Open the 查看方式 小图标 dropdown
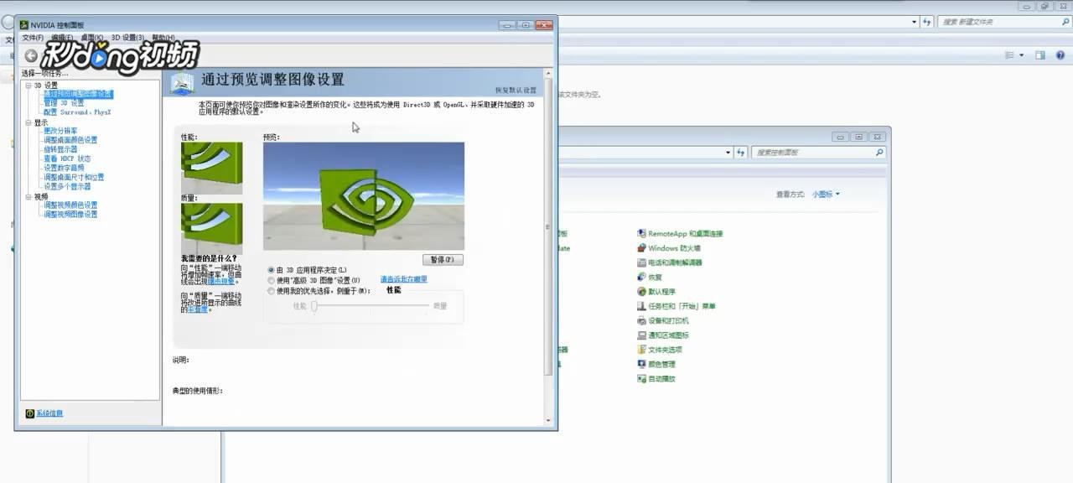Screen dimensions: 1073x483 (825, 194)
